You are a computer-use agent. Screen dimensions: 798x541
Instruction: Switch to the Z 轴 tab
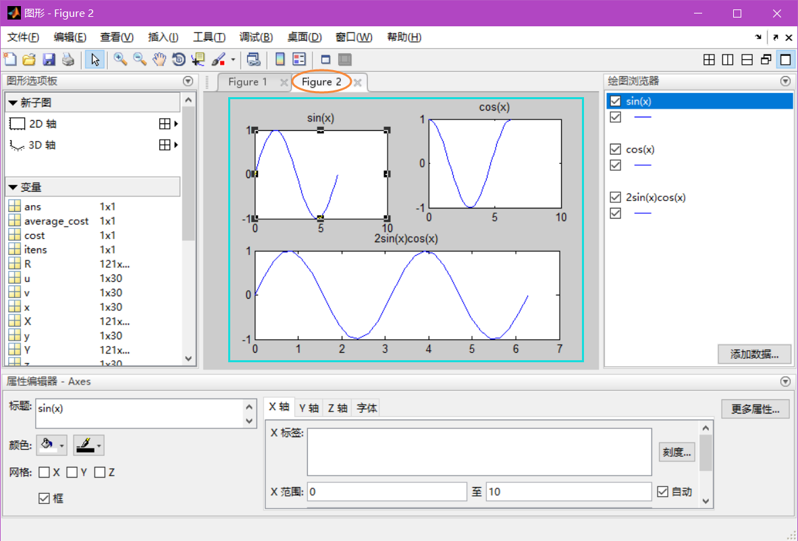pos(337,407)
